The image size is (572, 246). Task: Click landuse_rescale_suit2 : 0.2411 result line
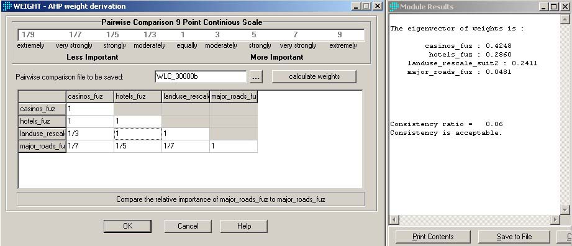coord(473,63)
